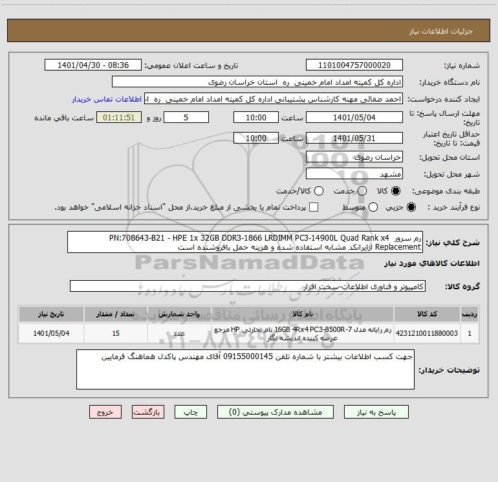
Task: Click the announcement date field 1401/04/30 - 08:36
Action: click(x=93, y=65)
